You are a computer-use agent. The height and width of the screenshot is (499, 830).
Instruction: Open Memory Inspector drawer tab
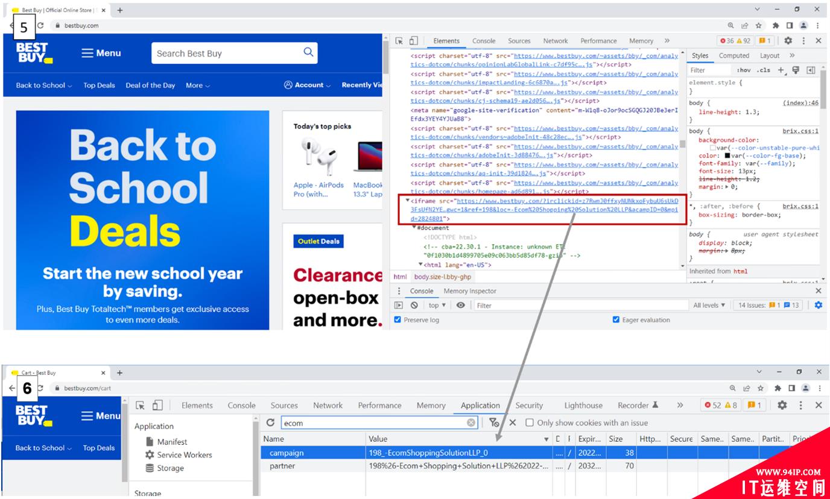[470, 291]
